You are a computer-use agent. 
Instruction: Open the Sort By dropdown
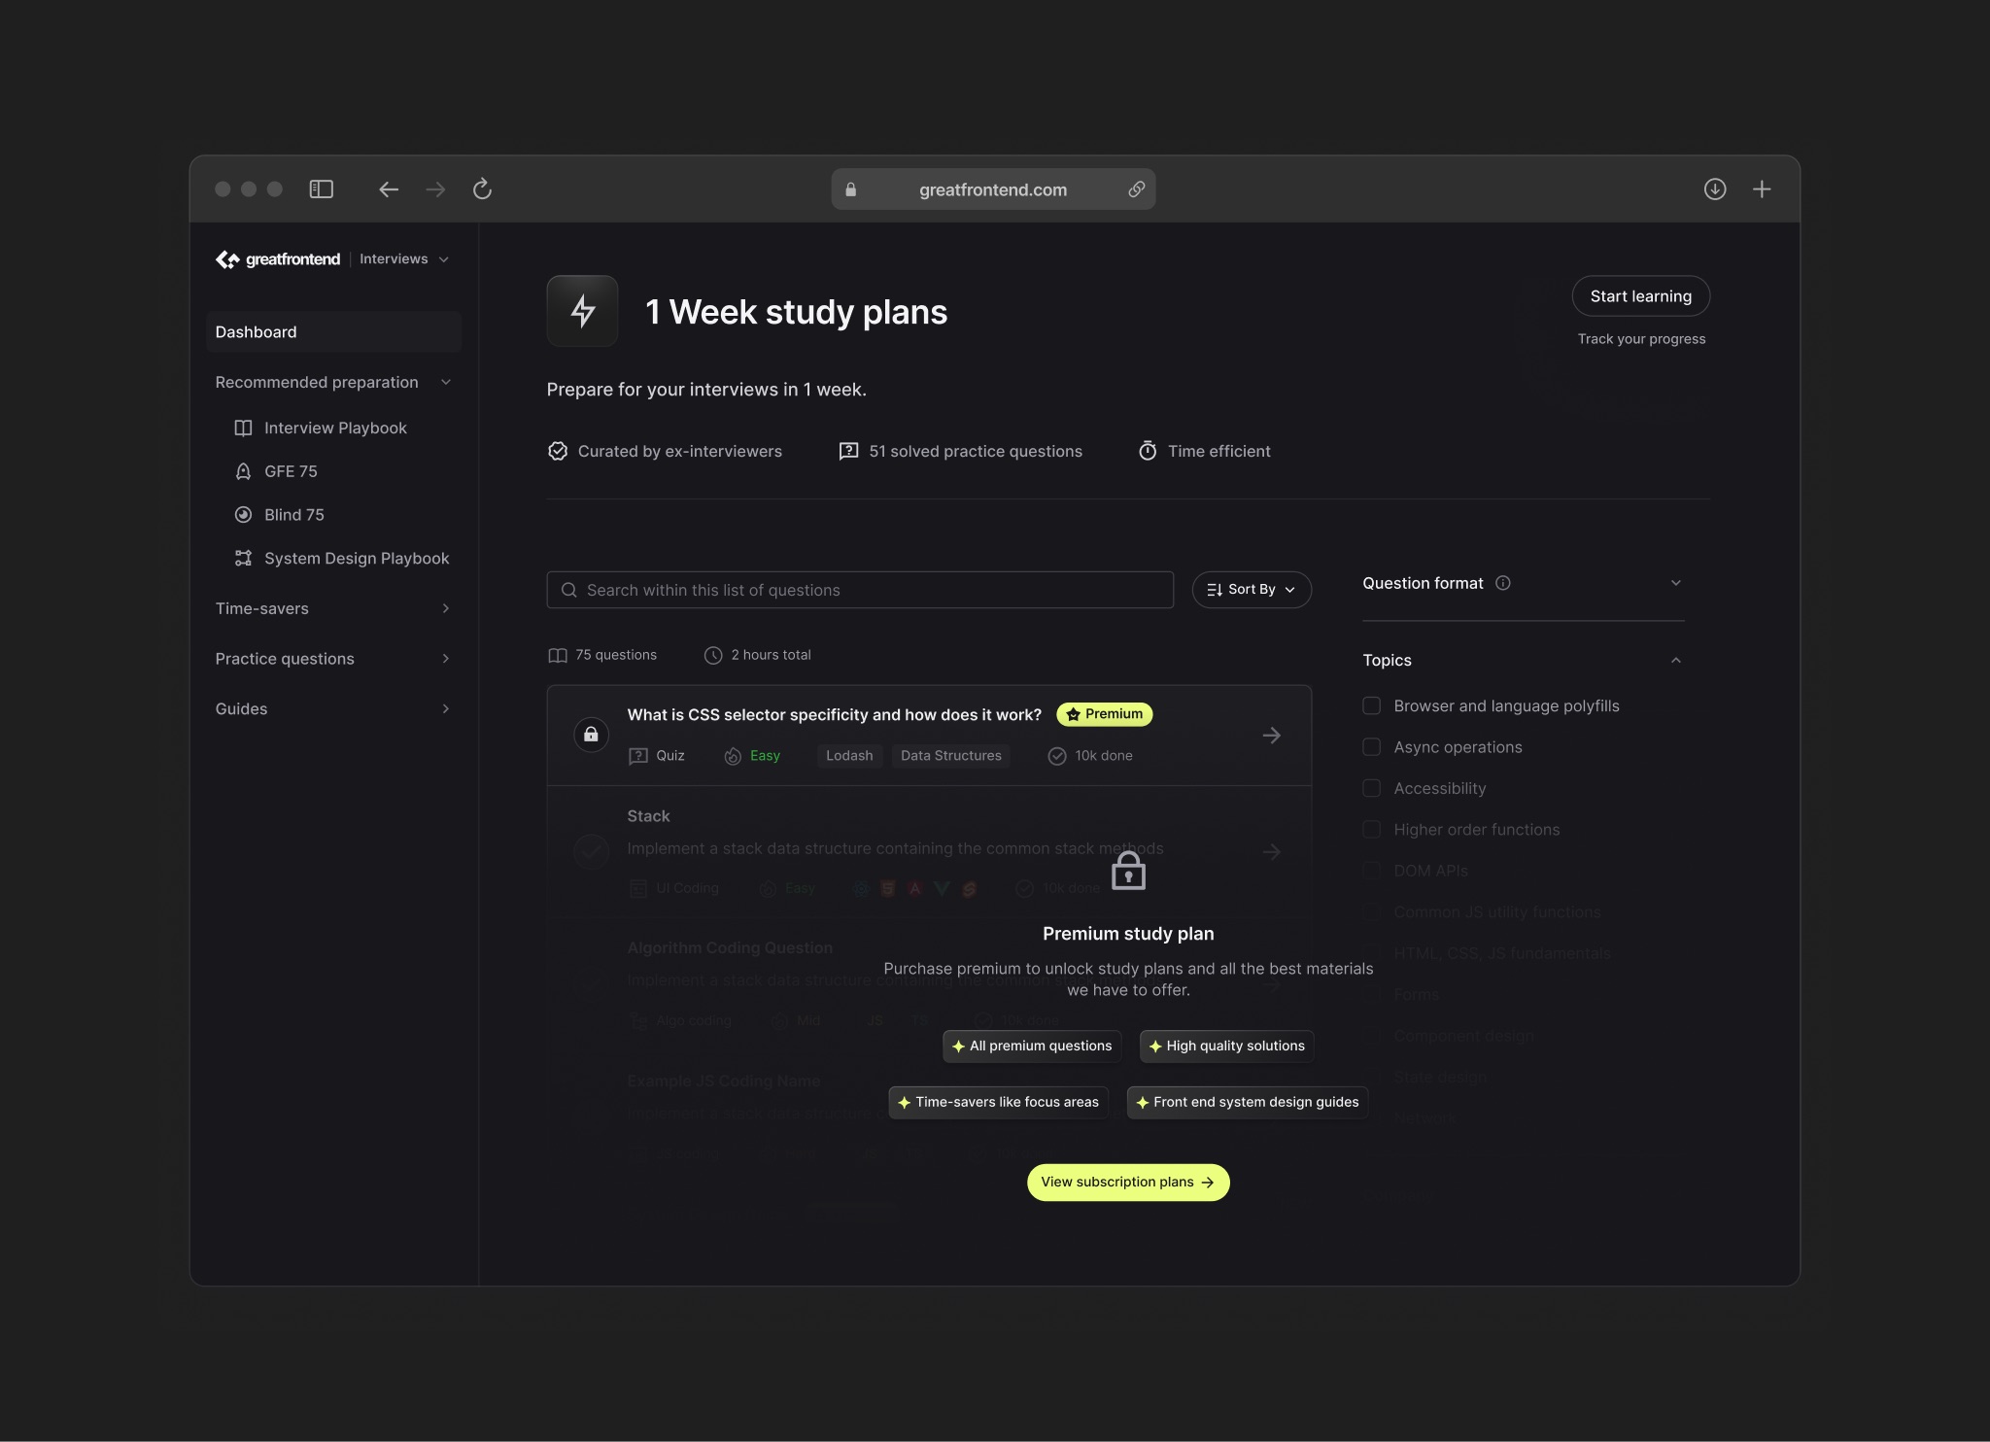(1252, 590)
